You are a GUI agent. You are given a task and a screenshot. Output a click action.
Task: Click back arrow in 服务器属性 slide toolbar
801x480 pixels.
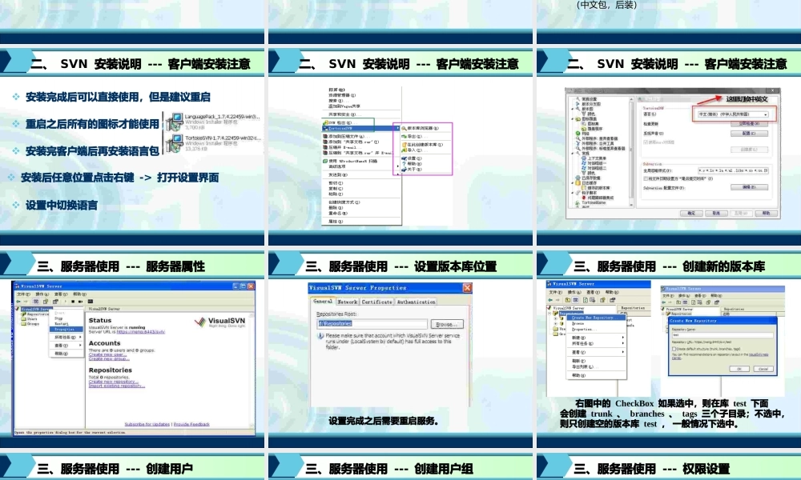[18, 302]
